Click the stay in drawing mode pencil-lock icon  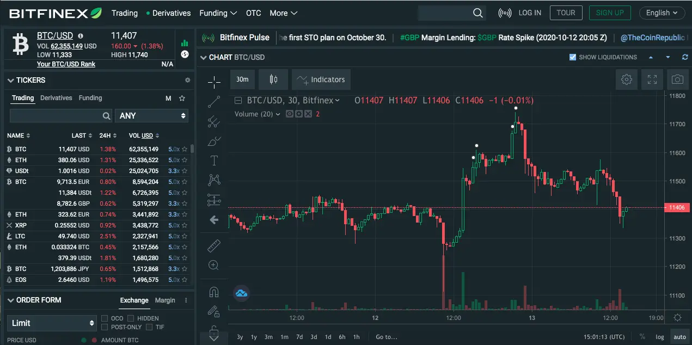214,312
